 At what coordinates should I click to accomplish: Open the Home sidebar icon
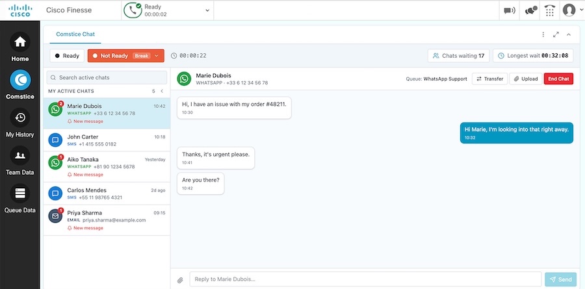pyautogui.click(x=19, y=42)
